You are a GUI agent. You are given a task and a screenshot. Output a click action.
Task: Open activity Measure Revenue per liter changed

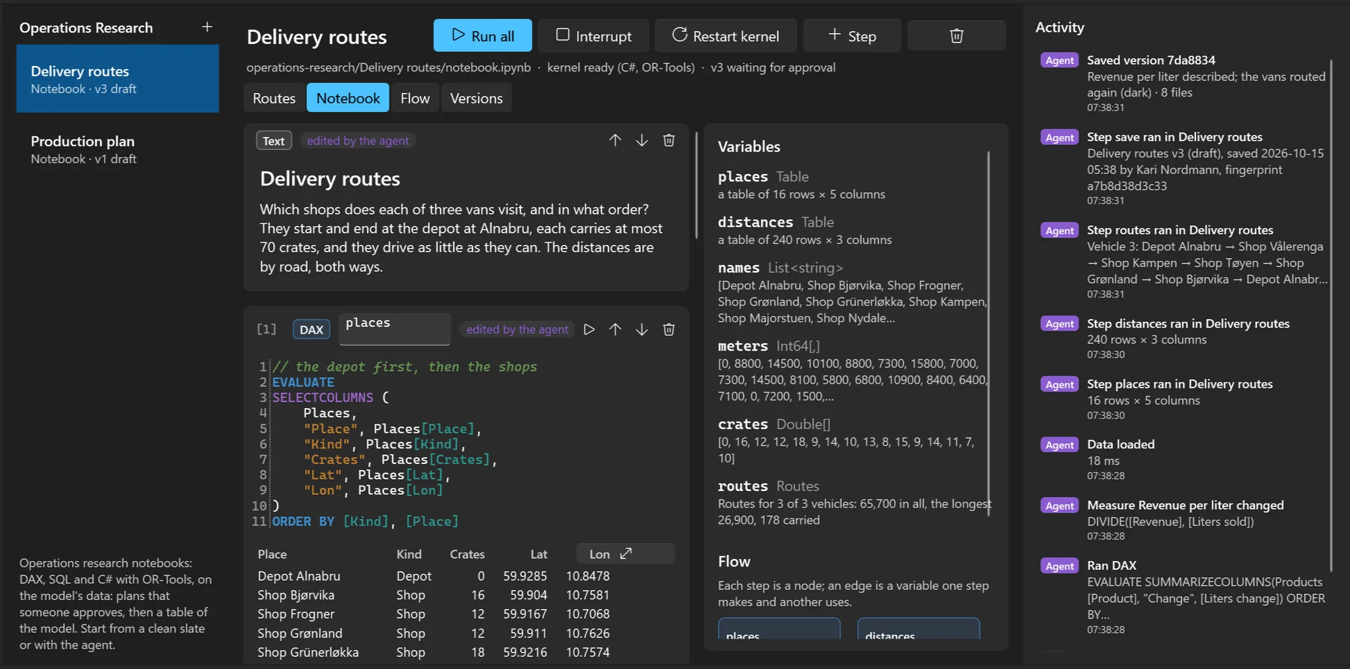[1184, 519]
